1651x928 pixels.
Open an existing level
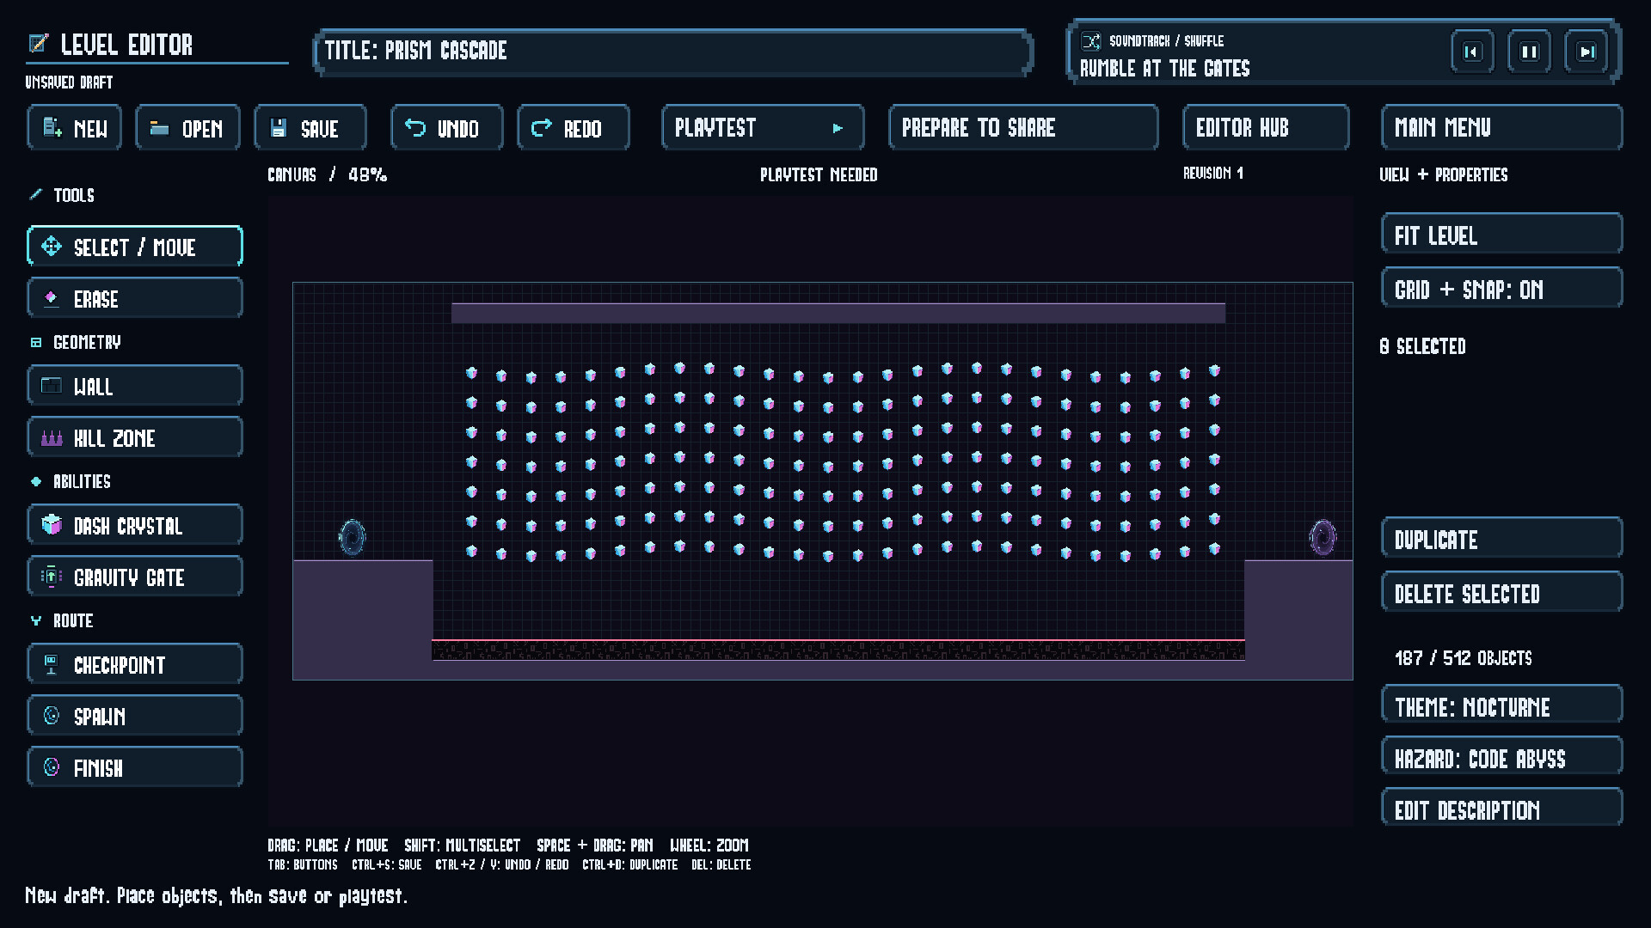point(187,128)
